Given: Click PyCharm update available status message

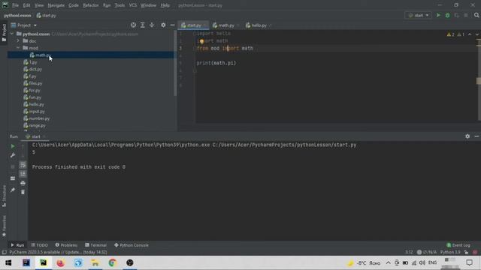Looking at the screenshot, I should [x=58, y=252].
